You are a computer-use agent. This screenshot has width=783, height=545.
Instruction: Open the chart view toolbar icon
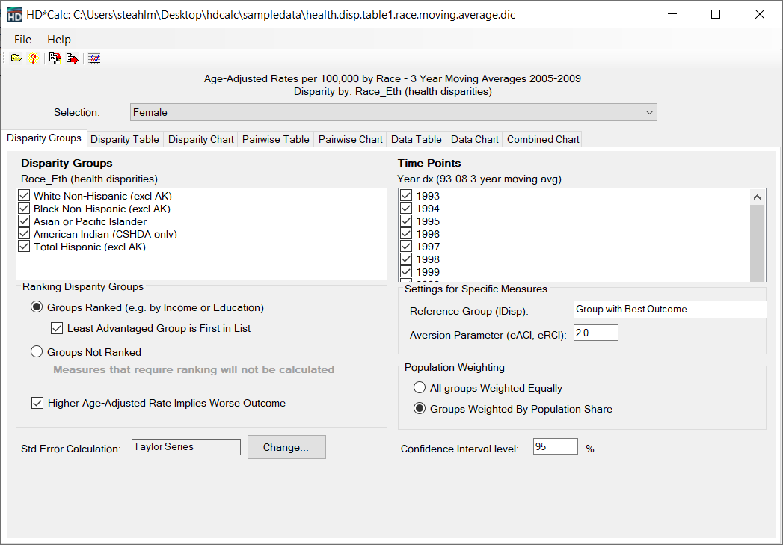94,58
